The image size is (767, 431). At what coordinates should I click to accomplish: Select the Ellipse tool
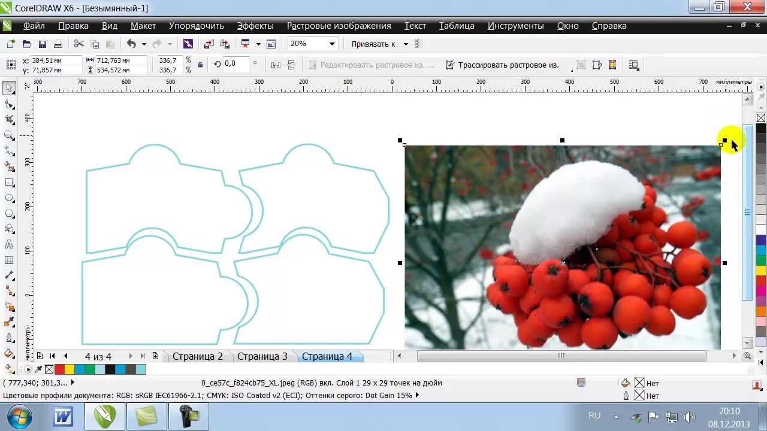pos(9,198)
